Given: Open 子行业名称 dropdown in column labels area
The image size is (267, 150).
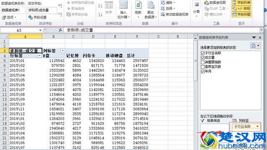Looking at the screenshot, I should (x=257, y=126).
